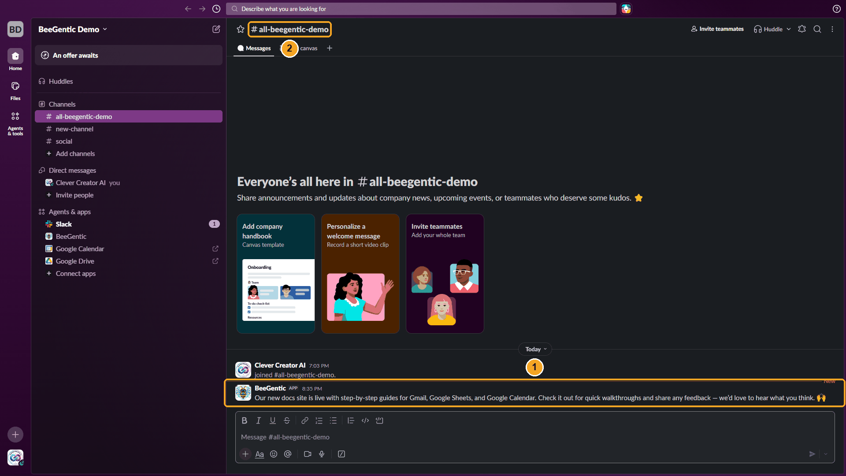Open Agents & tools in left rail
Screen dimensions: 846x476
click(15, 123)
